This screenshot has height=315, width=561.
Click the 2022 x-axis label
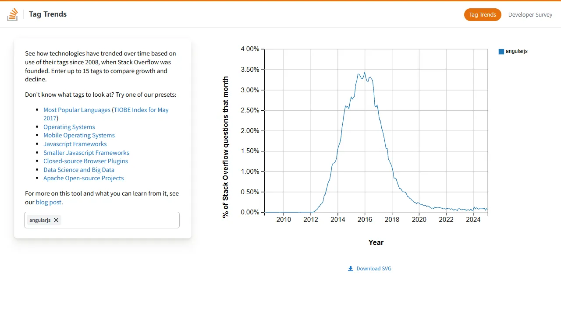click(446, 220)
